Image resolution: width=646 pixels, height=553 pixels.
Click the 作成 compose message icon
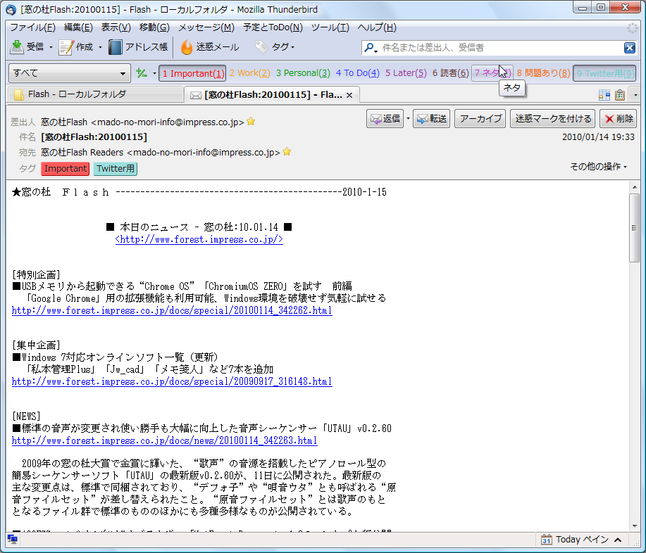click(x=67, y=47)
